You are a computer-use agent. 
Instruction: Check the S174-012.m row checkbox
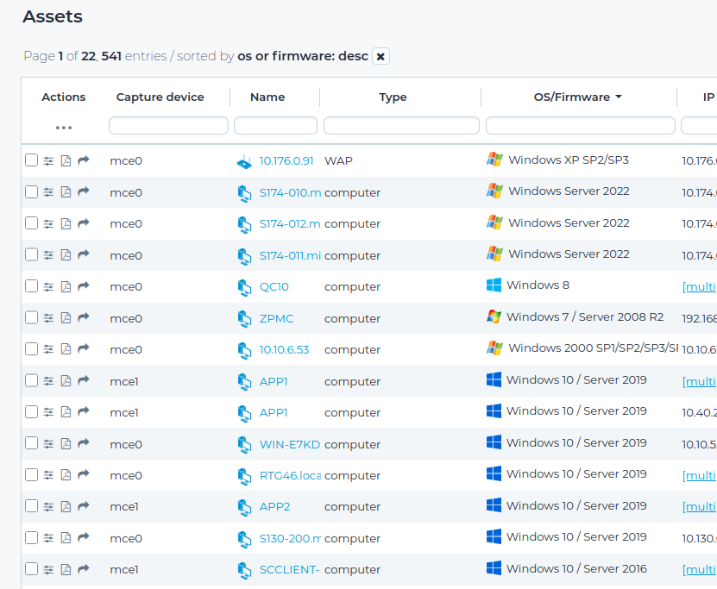[31, 223]
